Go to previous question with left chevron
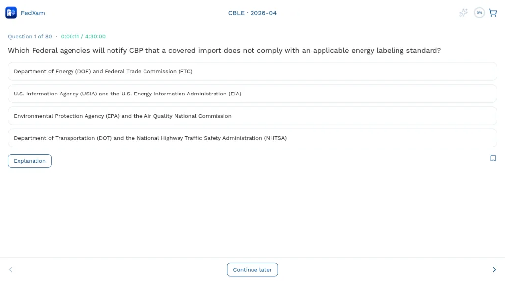 click(11, 269)
